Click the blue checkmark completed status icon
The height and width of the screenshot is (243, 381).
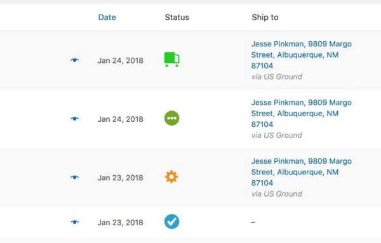pos(172,221)
